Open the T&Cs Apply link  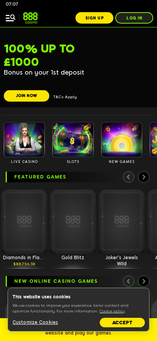click(x=65, y=97)
